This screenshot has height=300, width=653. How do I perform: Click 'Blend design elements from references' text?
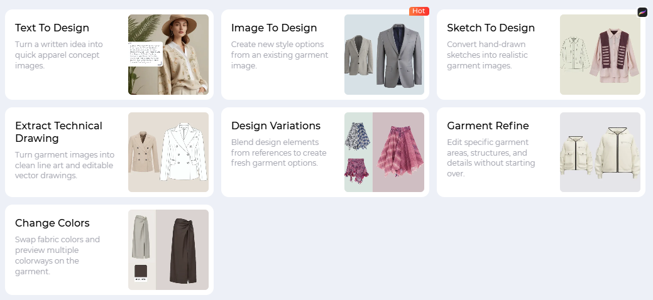278,153
